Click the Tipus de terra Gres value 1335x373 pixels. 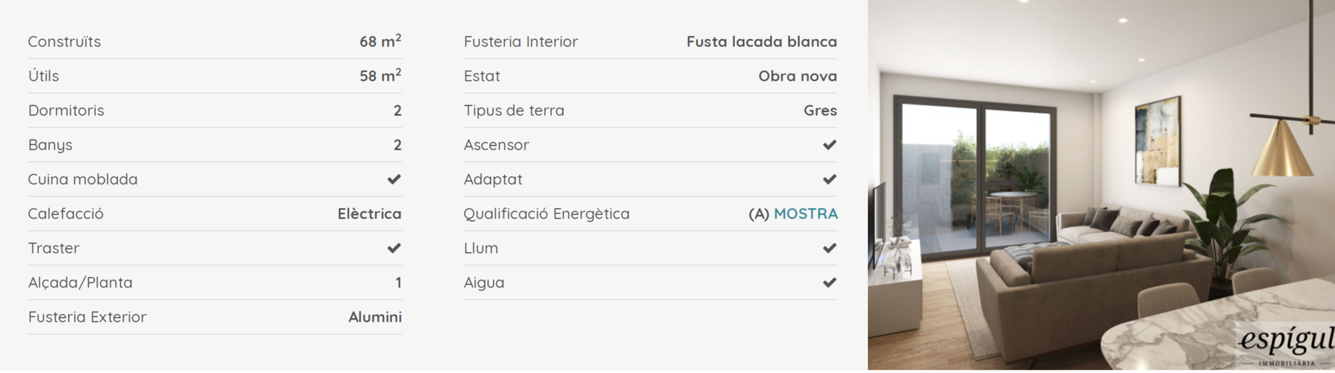click(820, 111)
